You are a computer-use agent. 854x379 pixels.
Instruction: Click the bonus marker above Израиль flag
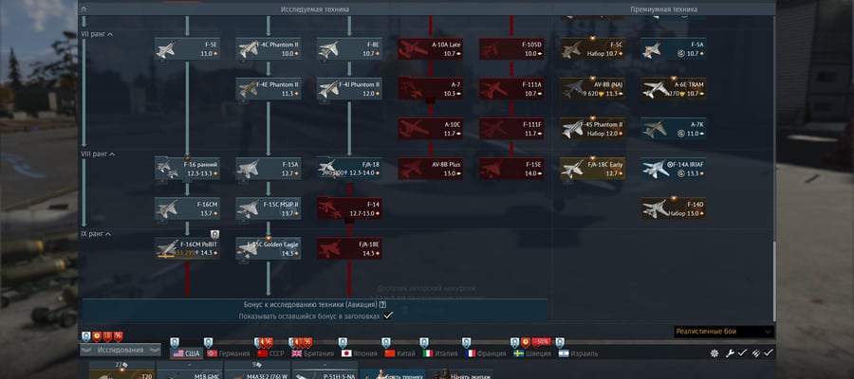[559, 342]
